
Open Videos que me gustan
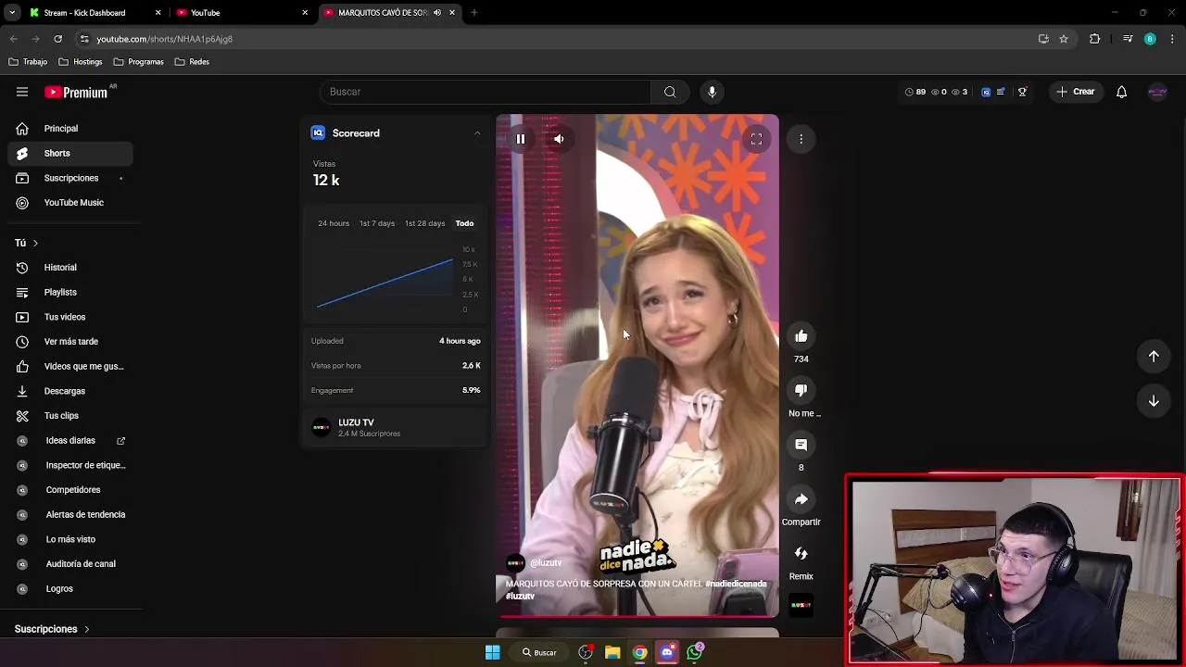[70, 366]
